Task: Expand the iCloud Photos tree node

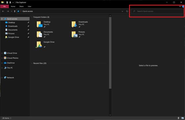Action: pyautogui.click(x=2, y=58)
